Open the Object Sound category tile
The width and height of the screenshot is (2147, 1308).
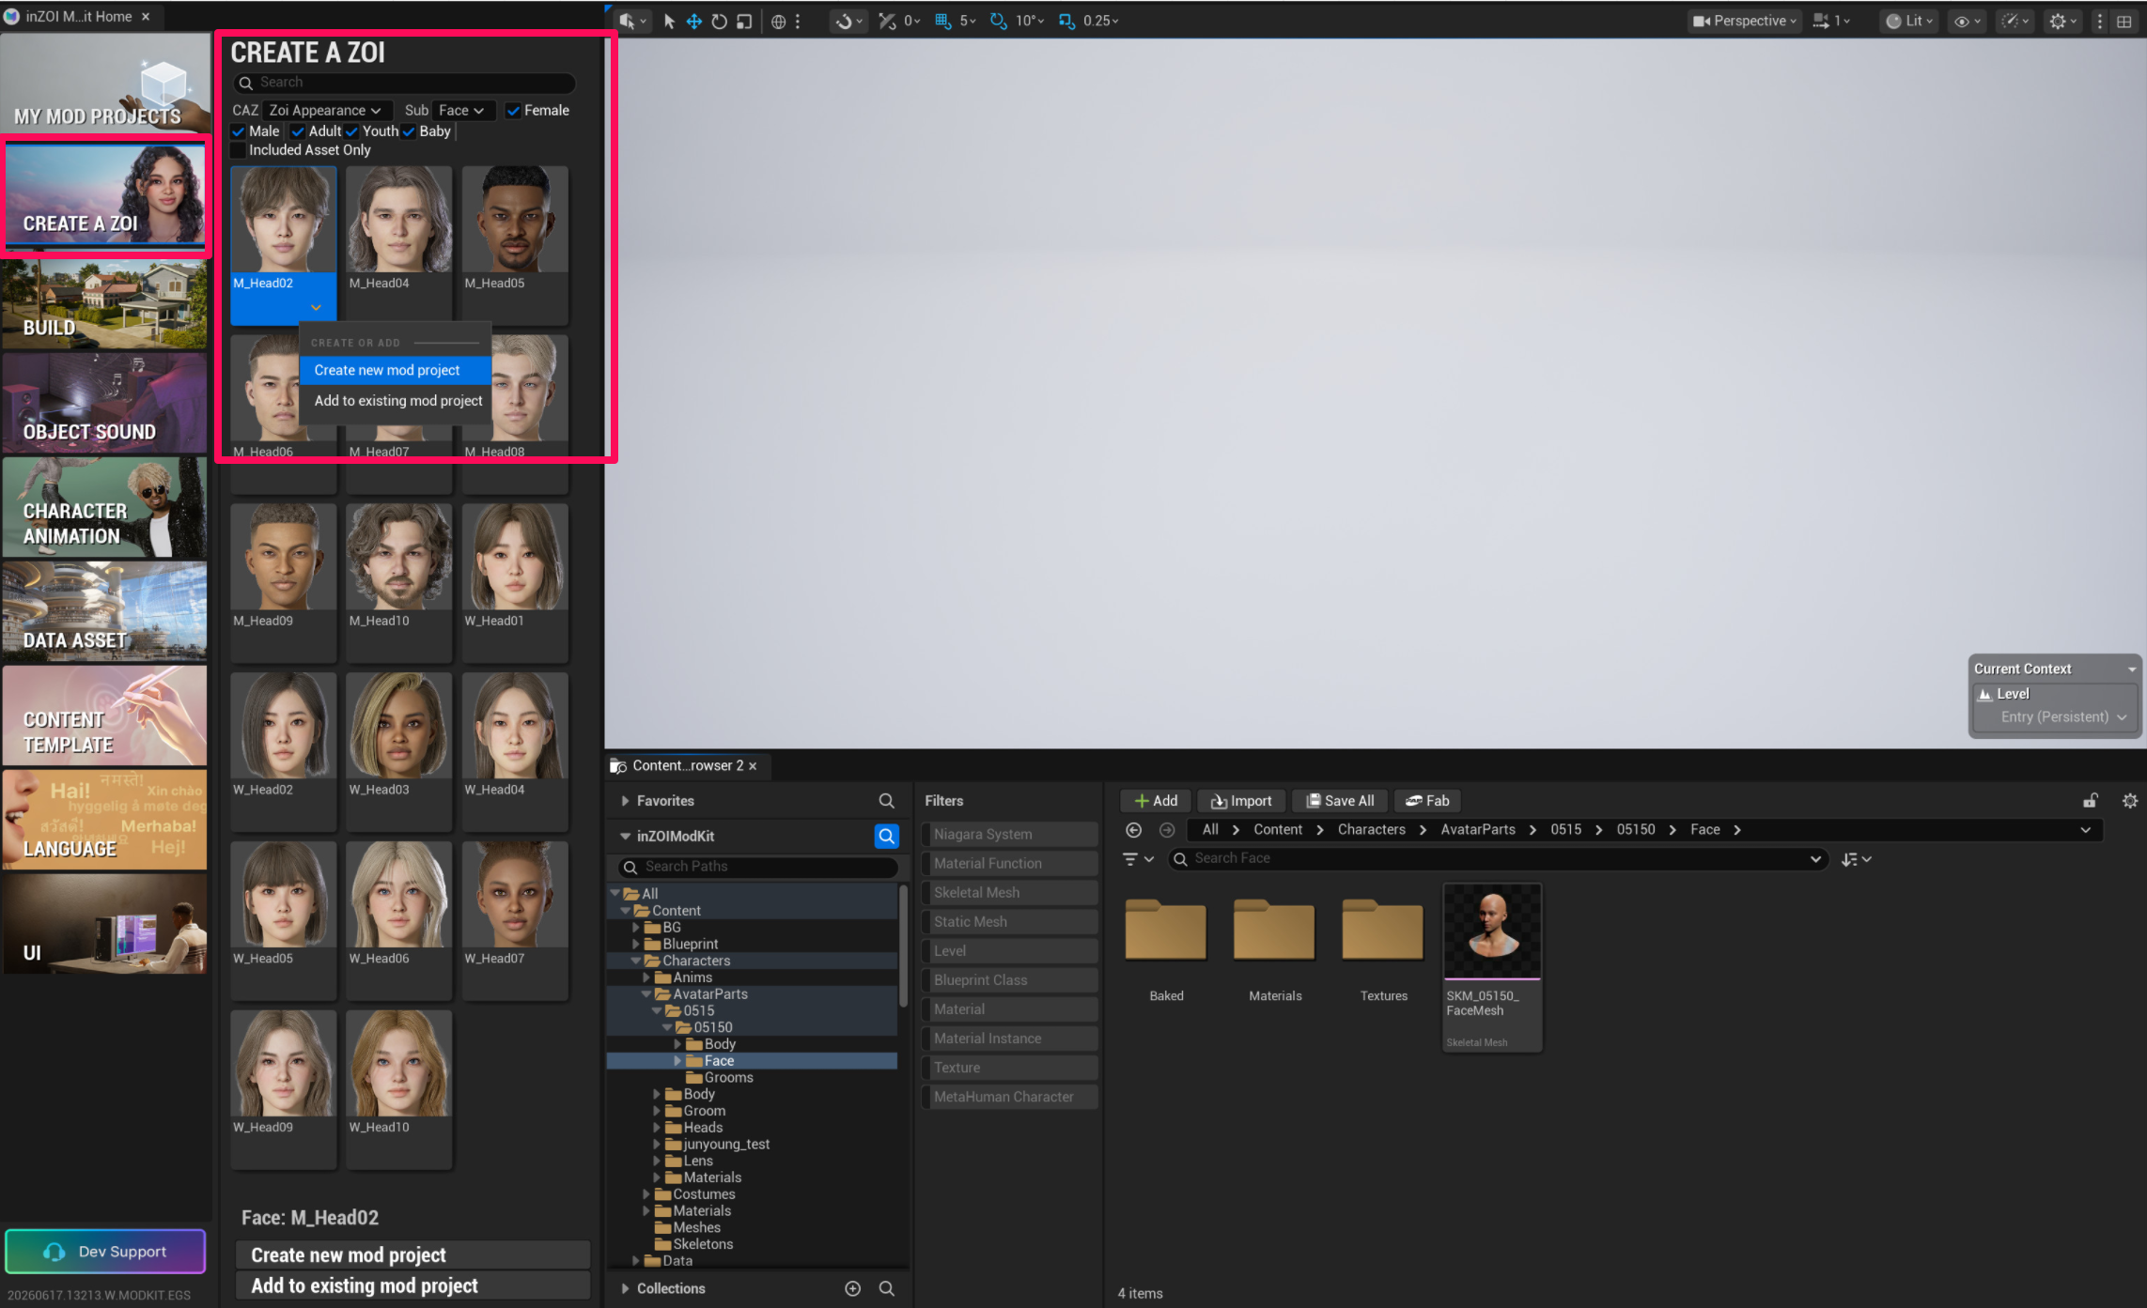click(x=104, y=404)
